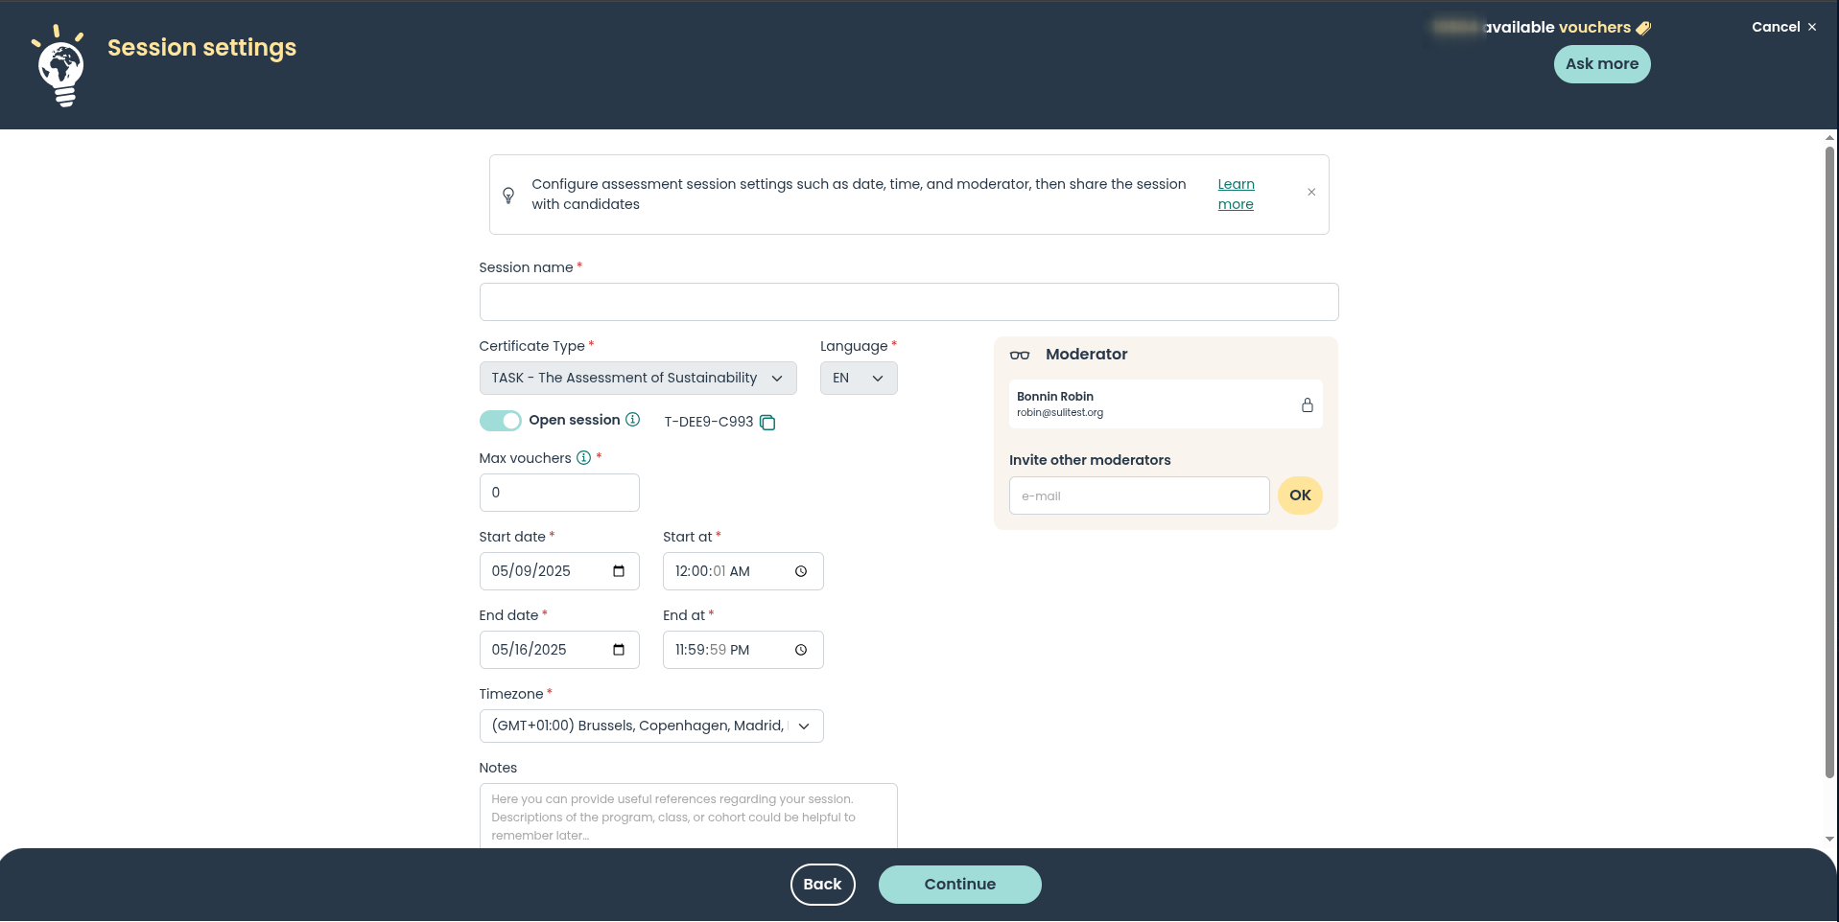The height and width of the screenshot is (922, 1839).
Task: Open the Certificate Type dropdown
Action: click(x=638, y=379)
